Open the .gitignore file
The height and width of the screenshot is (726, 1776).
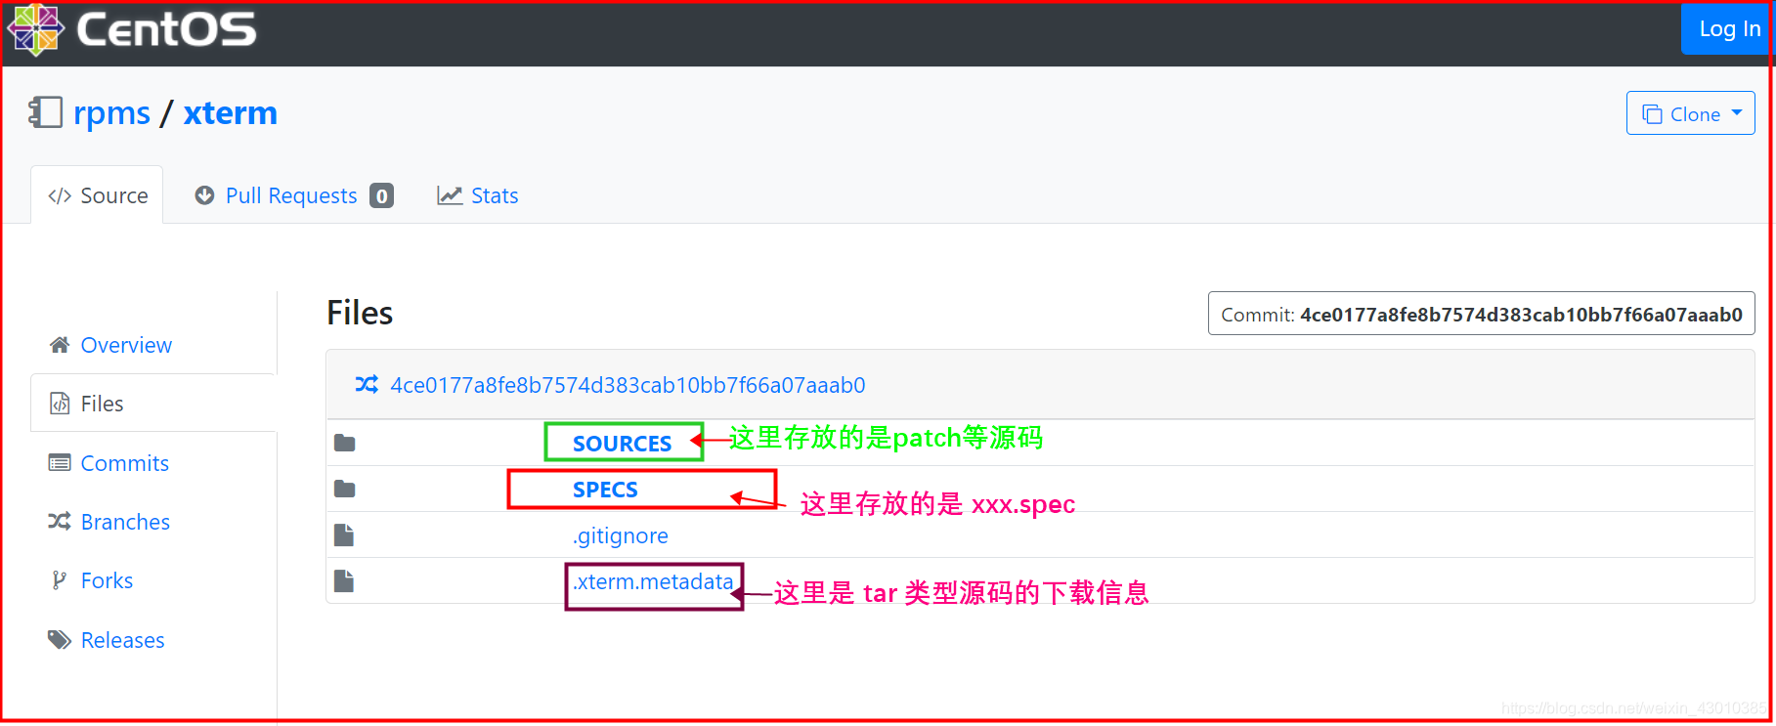tap(621, 535)
